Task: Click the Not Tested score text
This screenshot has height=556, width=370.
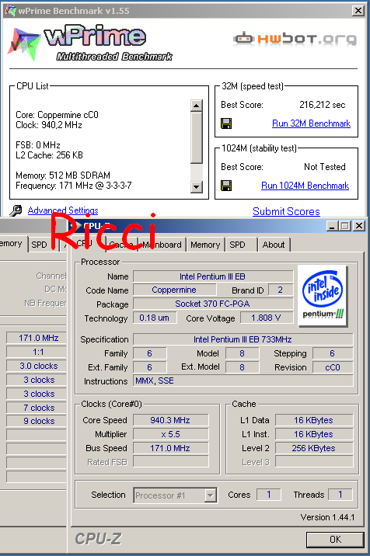Action: point(325,167)
